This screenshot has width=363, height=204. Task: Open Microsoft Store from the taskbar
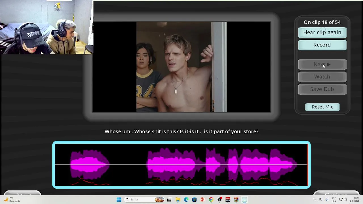tap(194, 200)
